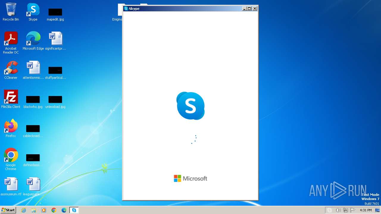The image size is (381, 214).
Task: Open Edge from the taskbar
Action: tap(64, 210)
